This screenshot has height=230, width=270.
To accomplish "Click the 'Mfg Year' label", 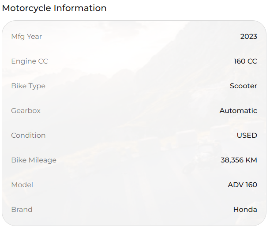I will click(26, 37).
